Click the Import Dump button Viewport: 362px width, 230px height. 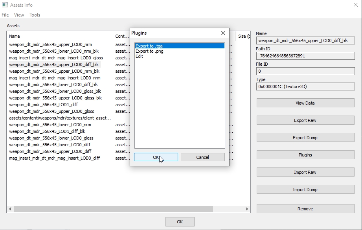(305, 190)
